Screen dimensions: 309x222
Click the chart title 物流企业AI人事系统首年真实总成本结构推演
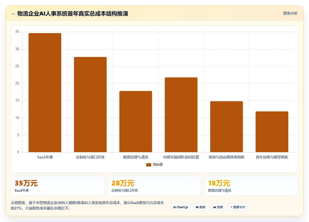point(73,14)
